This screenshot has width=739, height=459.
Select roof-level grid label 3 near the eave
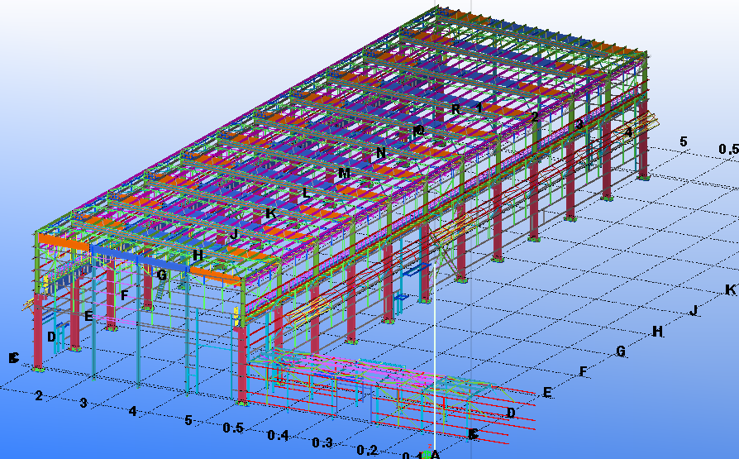point(579,124)
